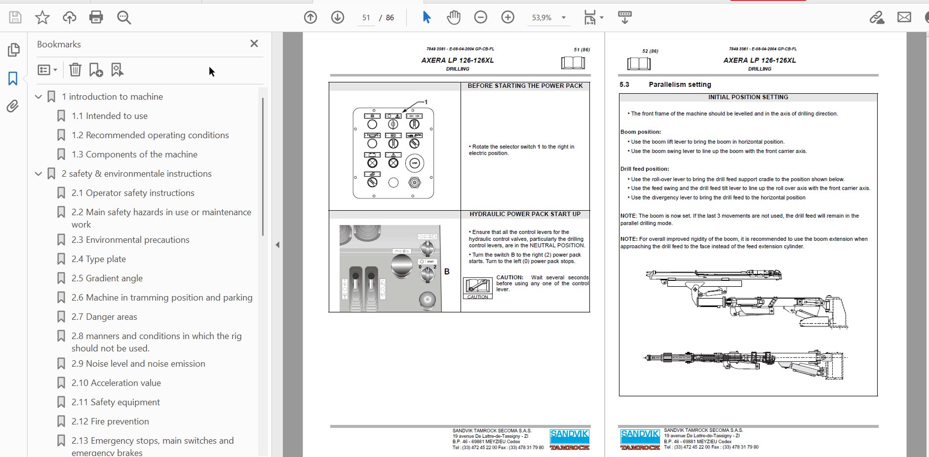Click the CAUTION symbol on page 51

coord(478,288)
